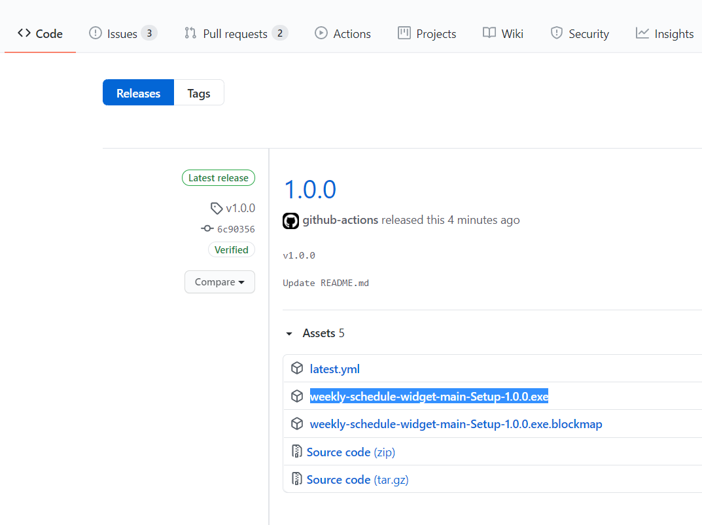Click the Projects tab
This screenshot has height=525, width=702.
pos(427,33)
